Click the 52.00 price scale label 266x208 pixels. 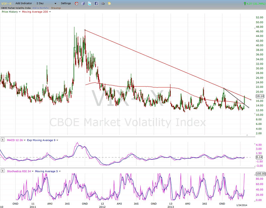click(259, 18)
